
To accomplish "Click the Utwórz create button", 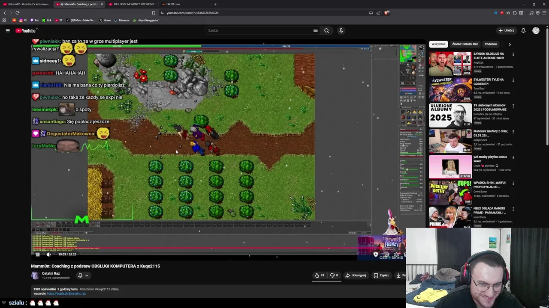I will click(506, 30).
